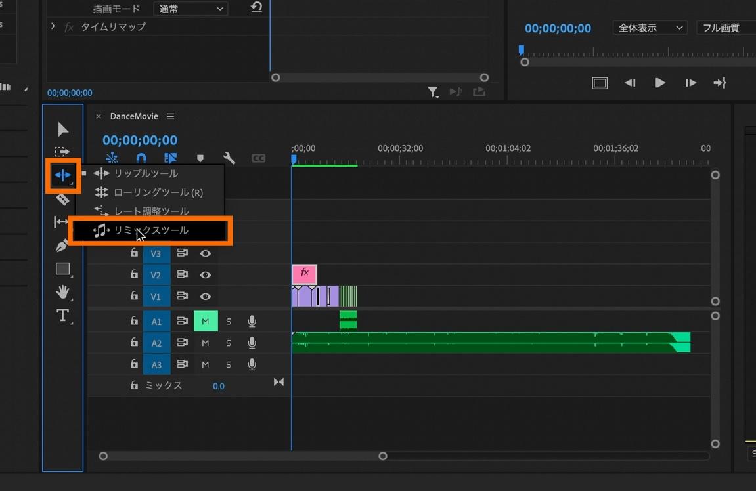756x491 pixels.
Task: Select the DanceMovie sequence tab
Action: coord(134,117)
